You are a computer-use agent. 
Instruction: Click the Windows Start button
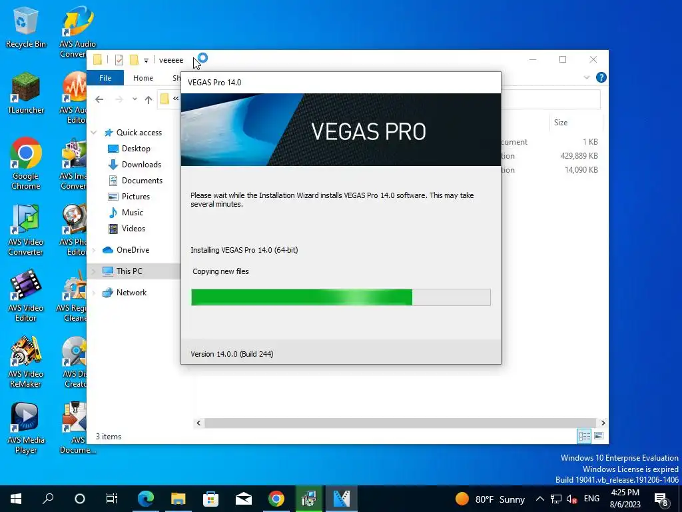[16, 499]
